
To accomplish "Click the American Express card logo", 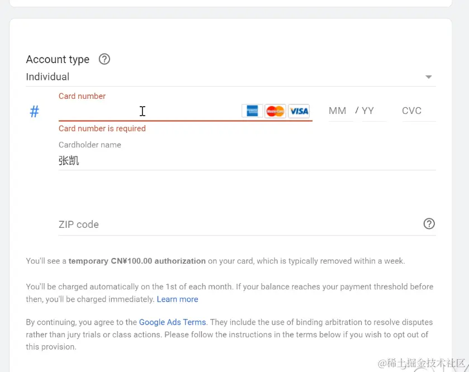I will click(252, 111).
